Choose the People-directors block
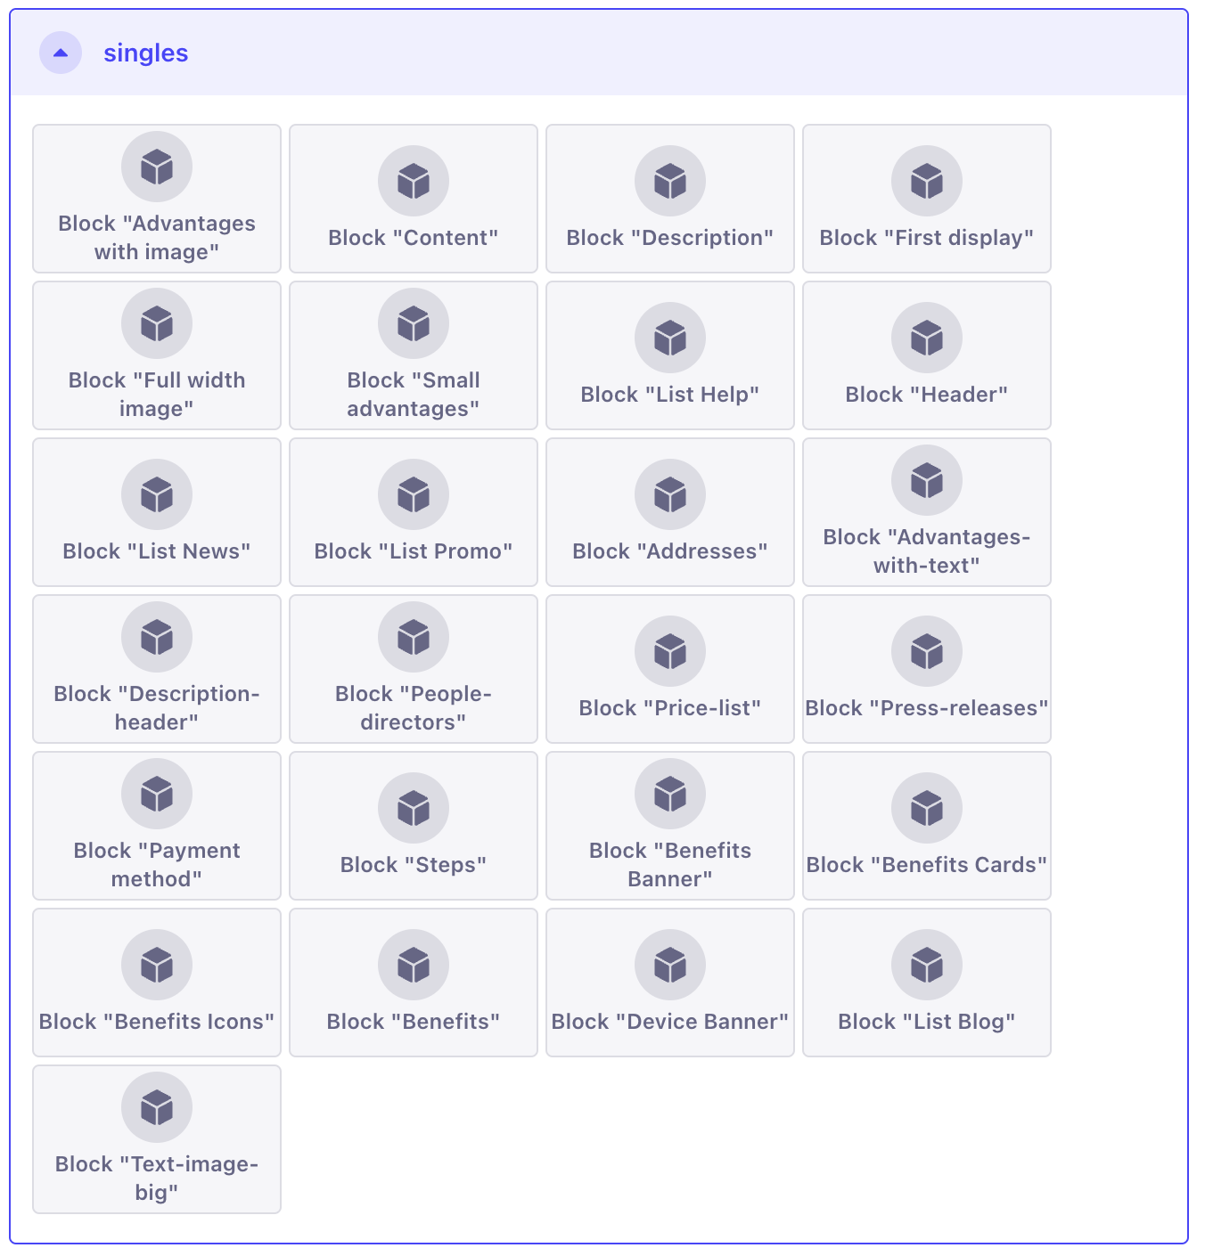This screenshot has width=1205, height=1256. (x=414, y=670)
